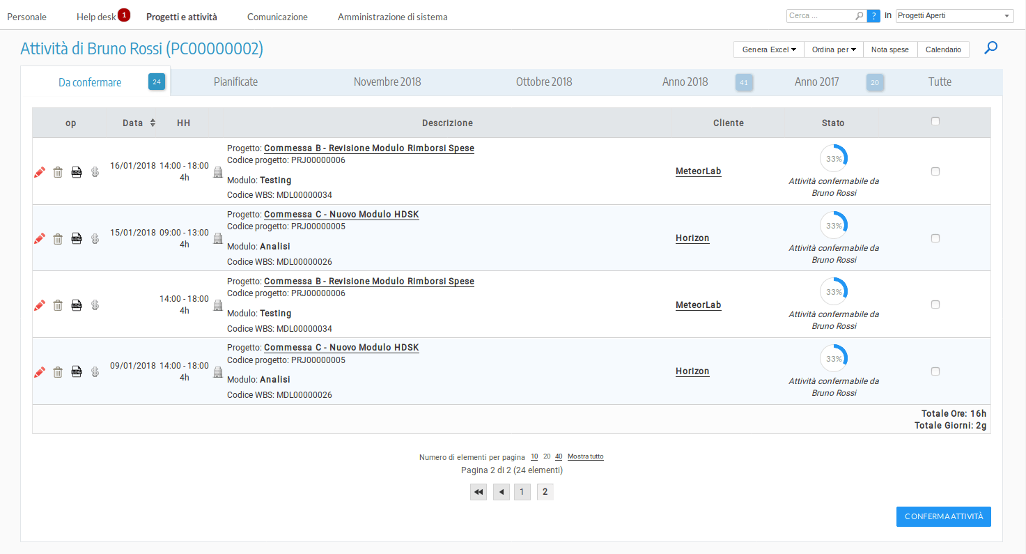This screenshot has height=554, width=1026.
Task: Check the box for the 16/01/2018 MeteorLab activity
Action: [x=935, y=171]
